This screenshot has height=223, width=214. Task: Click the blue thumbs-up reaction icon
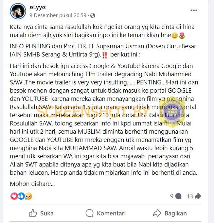click(x=21, y=196)
